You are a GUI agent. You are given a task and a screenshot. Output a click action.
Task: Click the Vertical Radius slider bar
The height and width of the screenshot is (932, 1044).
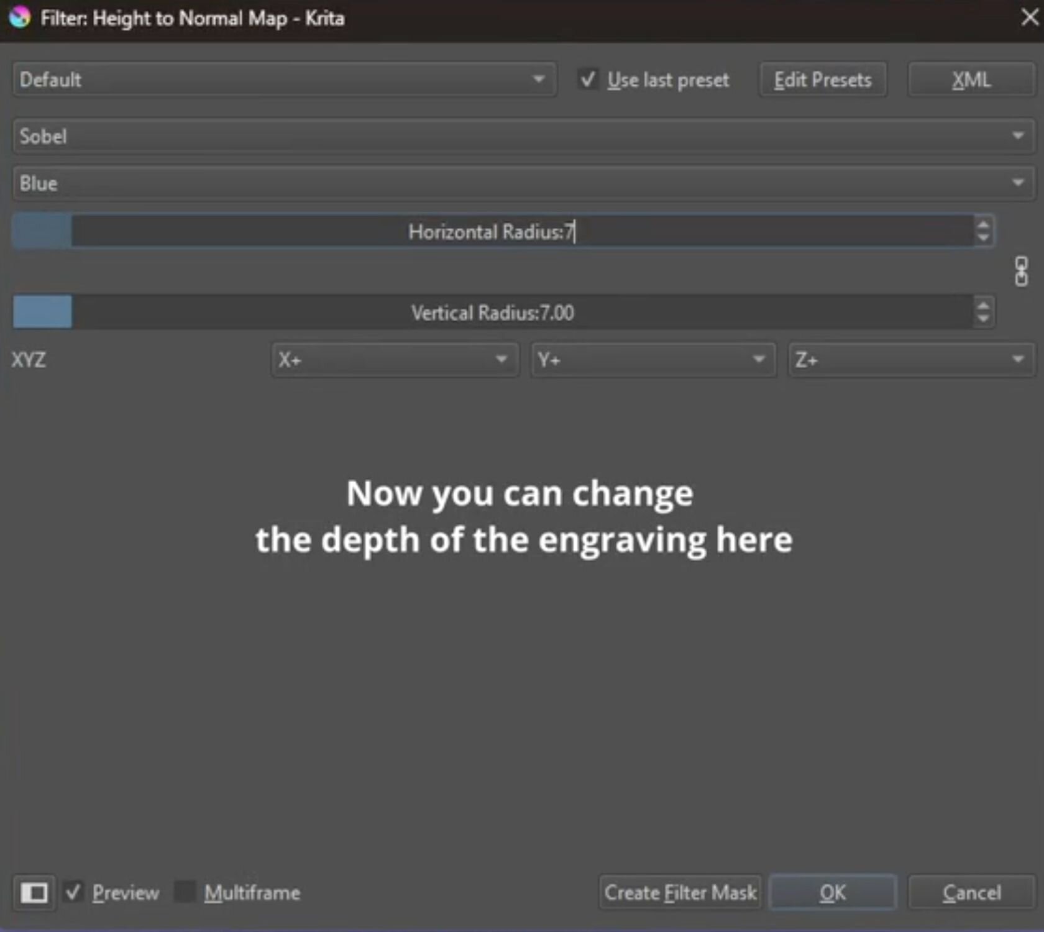pos(492,313)
